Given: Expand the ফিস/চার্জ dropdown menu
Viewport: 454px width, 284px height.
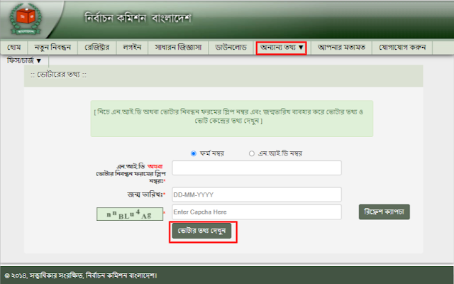Looking at the screenshot, I should pos(24,60).
